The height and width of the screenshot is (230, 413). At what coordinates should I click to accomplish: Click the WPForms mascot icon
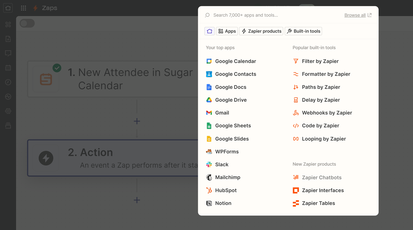tap(209, 152)
